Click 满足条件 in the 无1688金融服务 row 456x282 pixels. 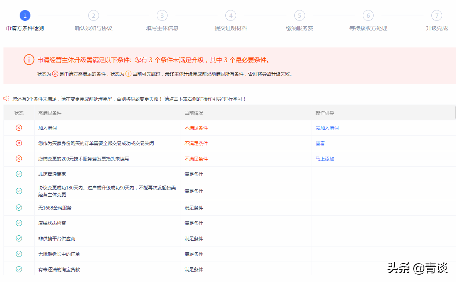pos(194,208)
